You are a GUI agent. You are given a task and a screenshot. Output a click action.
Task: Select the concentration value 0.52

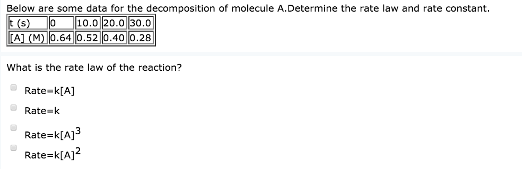coord(88,38)
